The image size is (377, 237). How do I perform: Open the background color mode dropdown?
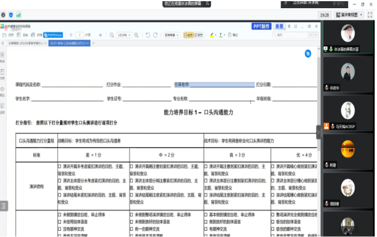(x=172, y=35)
